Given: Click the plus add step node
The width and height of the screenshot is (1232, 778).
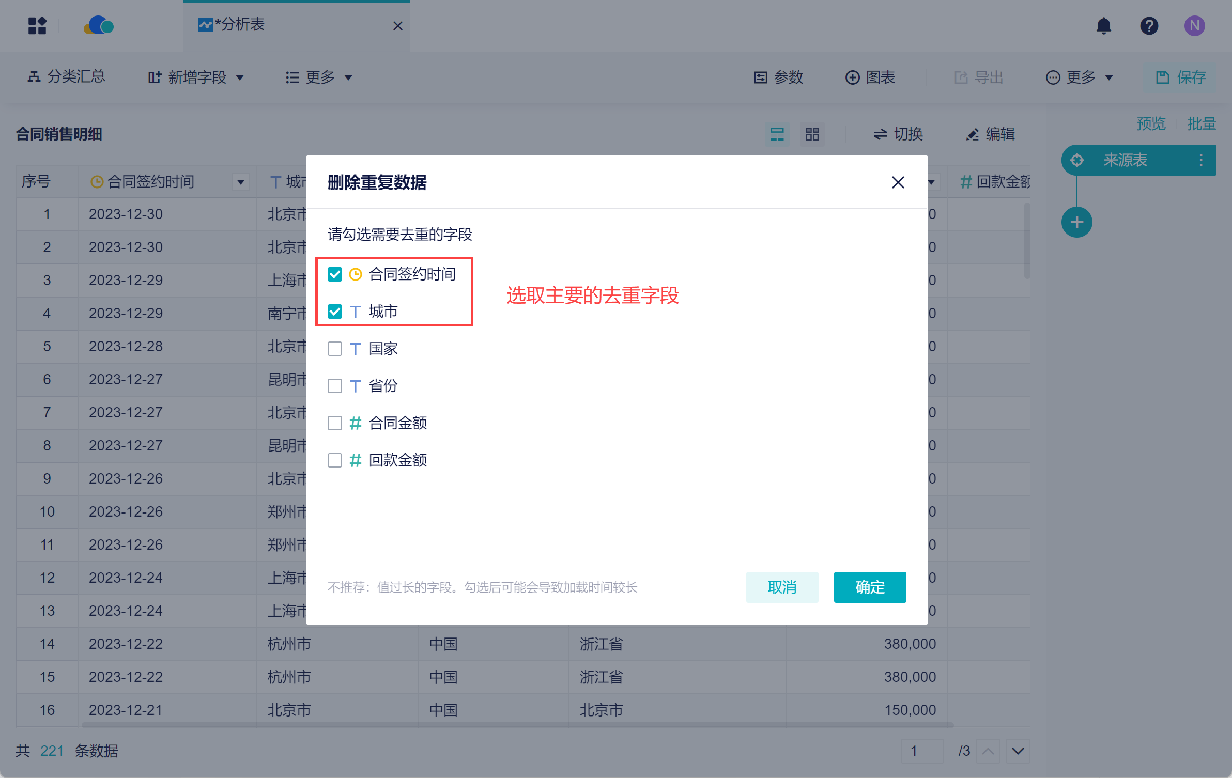Looking at the screenshot, I should click(x=1076, y=223).
